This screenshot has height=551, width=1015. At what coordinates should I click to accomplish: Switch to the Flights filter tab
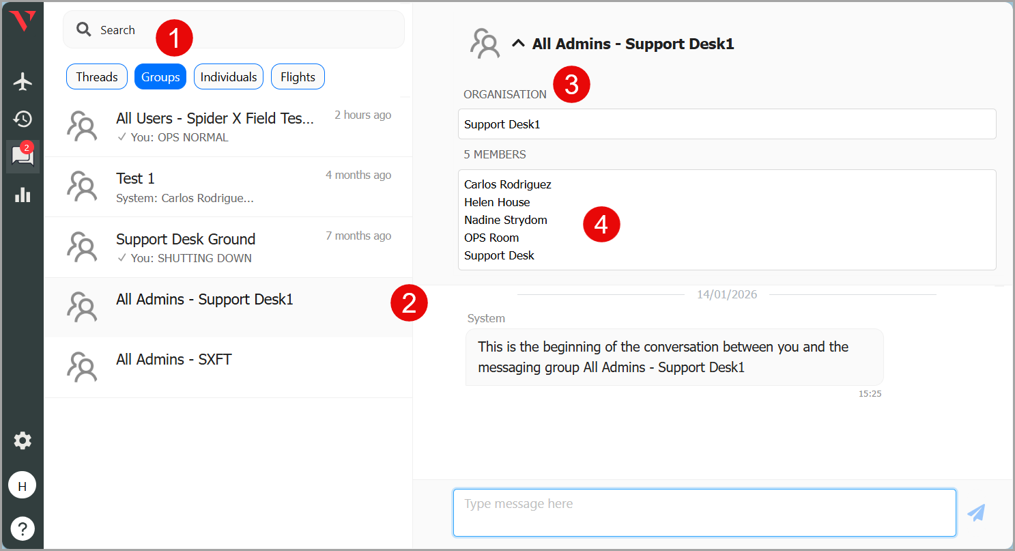coord(298,77)
